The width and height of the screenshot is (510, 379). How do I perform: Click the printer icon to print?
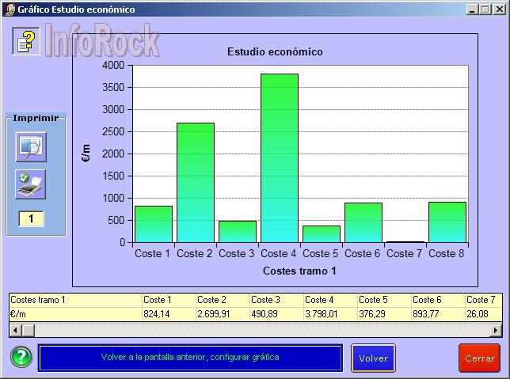coord(31,184)
